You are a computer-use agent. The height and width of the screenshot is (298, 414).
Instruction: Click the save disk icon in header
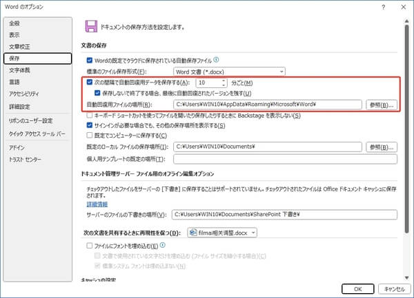[x=91, y=26]
